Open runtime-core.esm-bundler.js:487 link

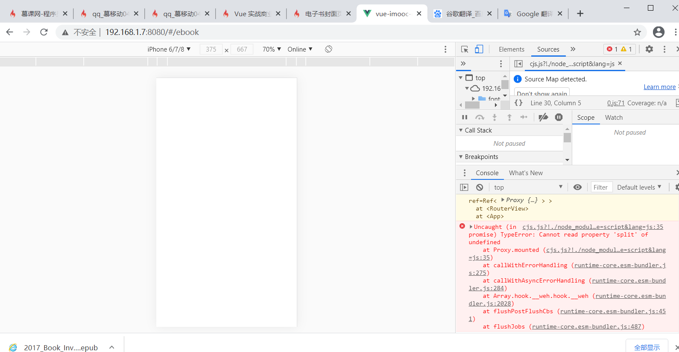587,326
